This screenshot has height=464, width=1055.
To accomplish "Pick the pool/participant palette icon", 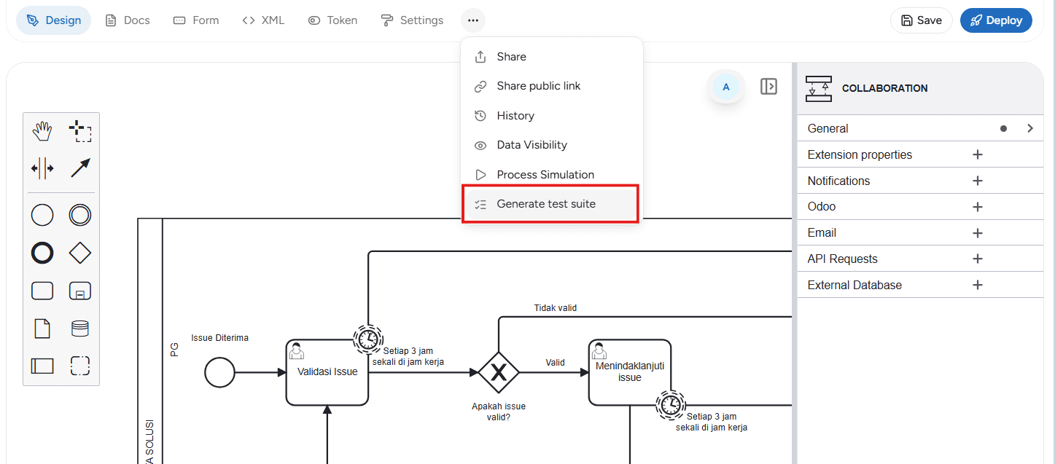I will click(x=42, y=365).
